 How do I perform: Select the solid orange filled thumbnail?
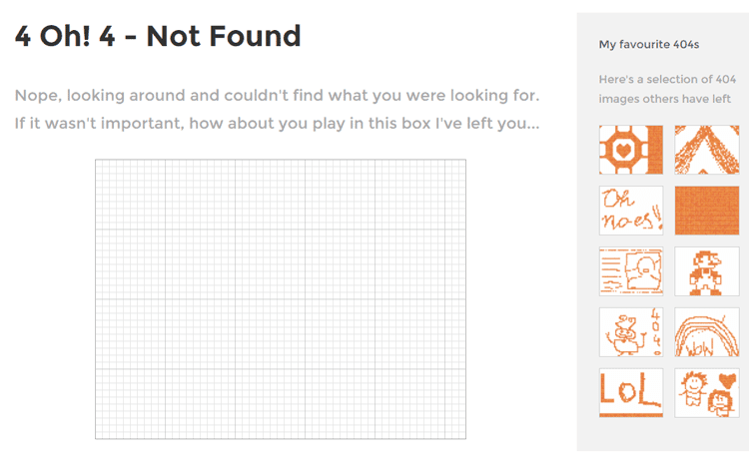coord(706,211)
